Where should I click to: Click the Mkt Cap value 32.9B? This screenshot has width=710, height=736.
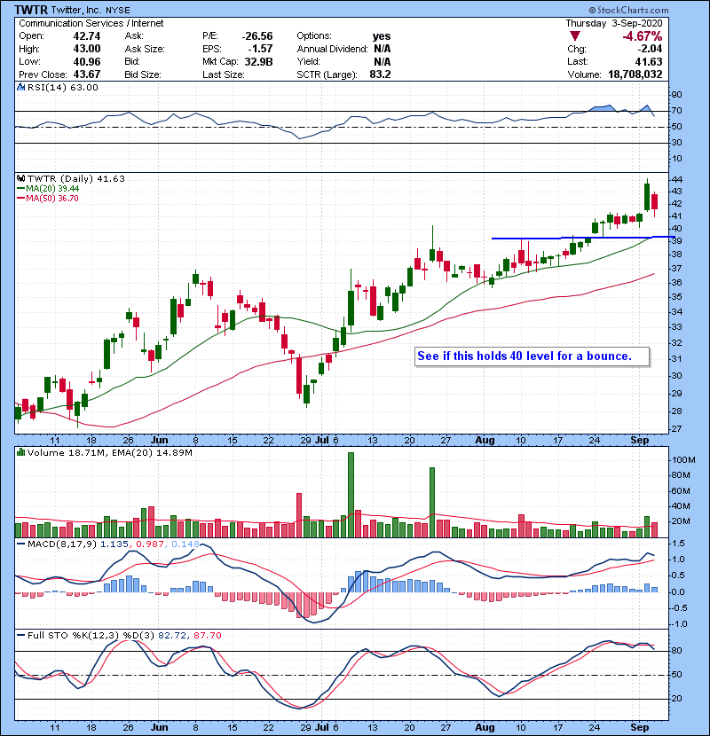[x=259, y=61]
